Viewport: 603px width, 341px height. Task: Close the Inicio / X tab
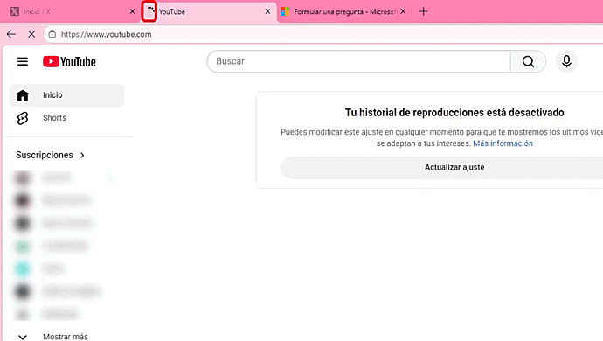point(132,11)
